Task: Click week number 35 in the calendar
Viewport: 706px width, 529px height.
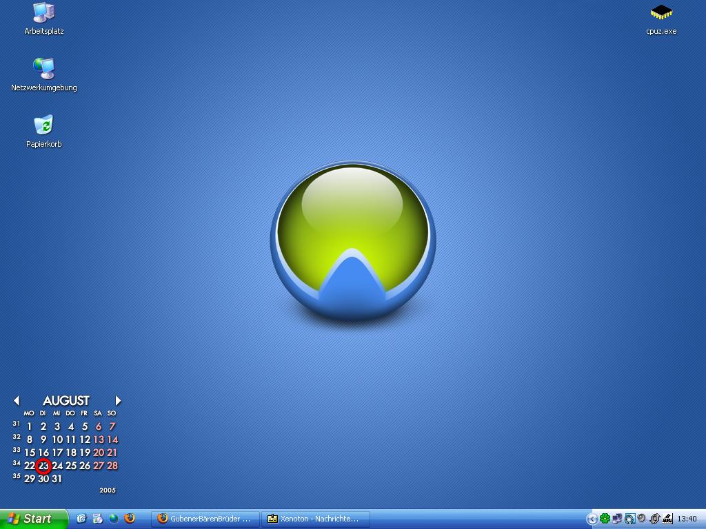Action: coord(17,476)
